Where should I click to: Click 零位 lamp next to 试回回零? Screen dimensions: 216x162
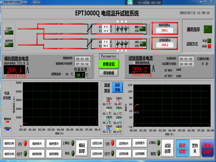158,153
